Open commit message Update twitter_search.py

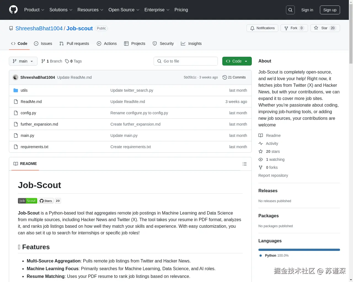(x=132, y=90)
